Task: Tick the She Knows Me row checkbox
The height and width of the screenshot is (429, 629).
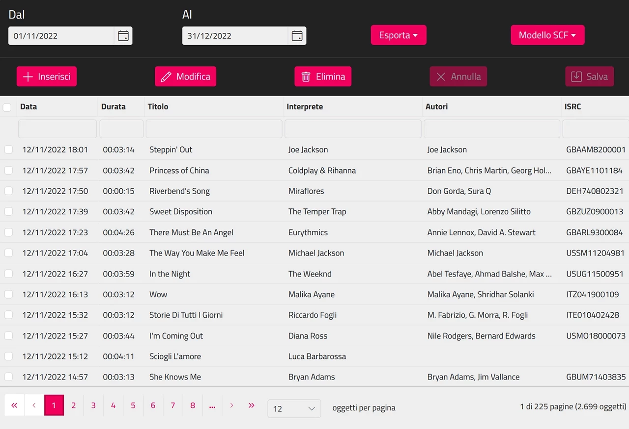Action: point(8,377)
